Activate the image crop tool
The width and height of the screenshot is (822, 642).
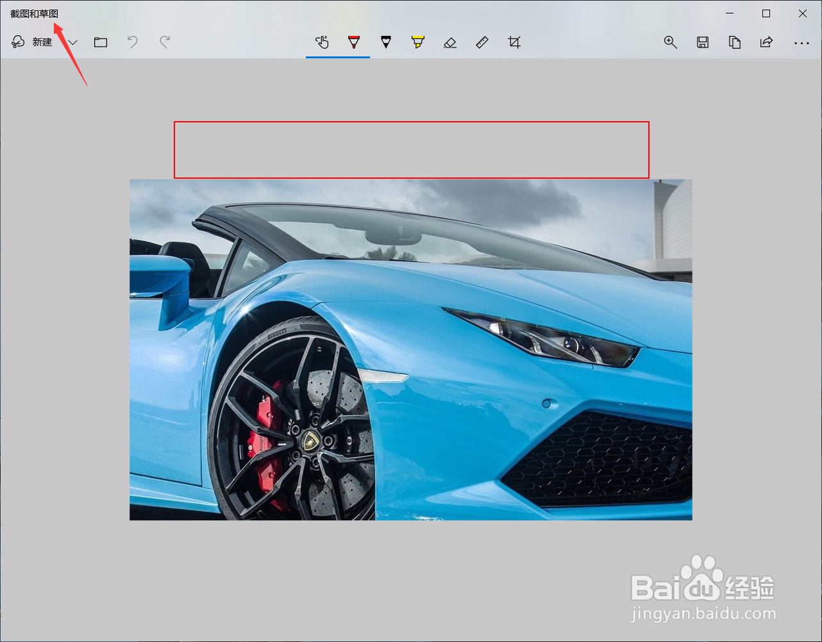514,42
